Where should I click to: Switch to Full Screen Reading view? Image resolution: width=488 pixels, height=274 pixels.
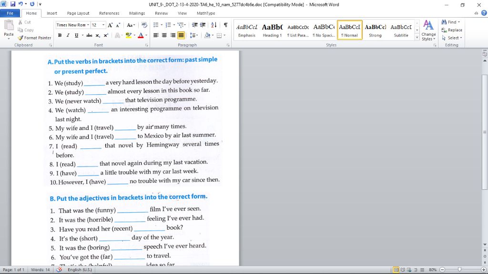point(403,270)
